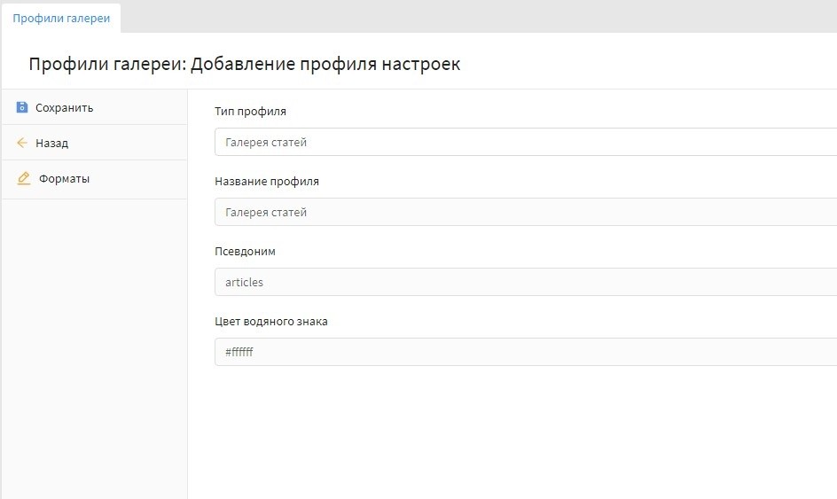Viewport: 837px width, 499px height.
Task: Open the Форматы sidebar item
Action: pos(64,178)
